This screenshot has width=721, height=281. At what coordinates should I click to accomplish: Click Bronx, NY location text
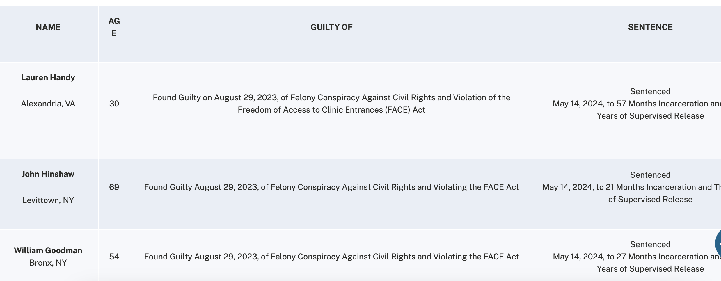click(48, 263)
